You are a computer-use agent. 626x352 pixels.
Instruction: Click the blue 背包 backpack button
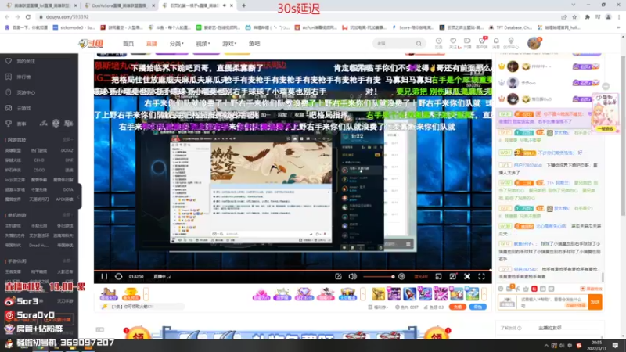coord(478,307)
